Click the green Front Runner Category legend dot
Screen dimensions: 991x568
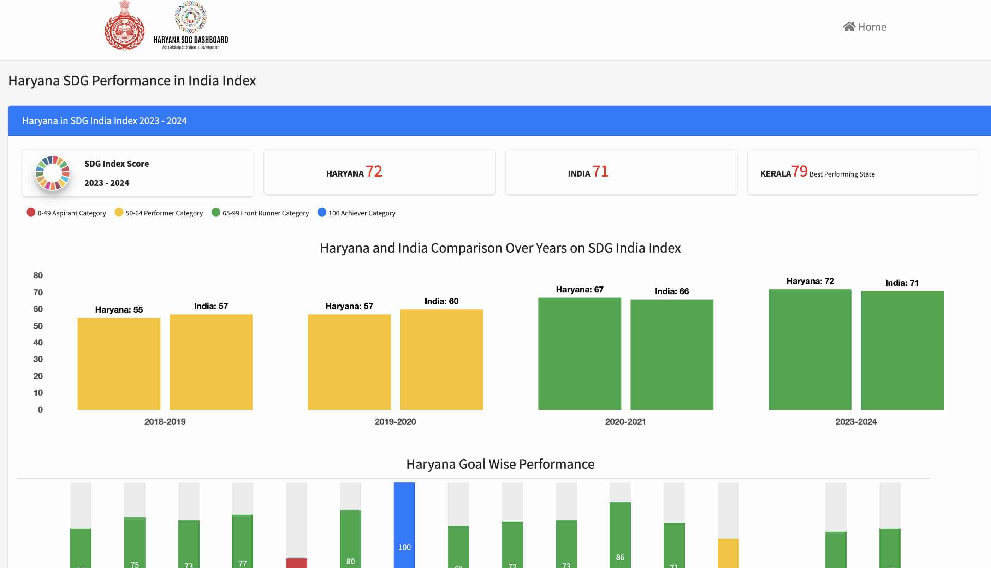click(216, 212)
